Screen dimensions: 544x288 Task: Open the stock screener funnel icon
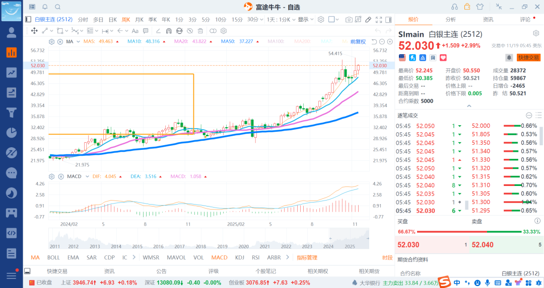point(12,113)
